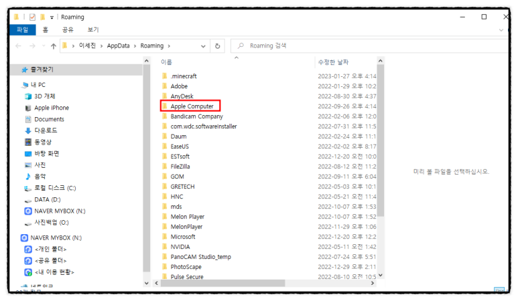Viewport: 518px width, 301px height.
Task: Open the 파일 menu tab
Action: (x=22, y=29)
